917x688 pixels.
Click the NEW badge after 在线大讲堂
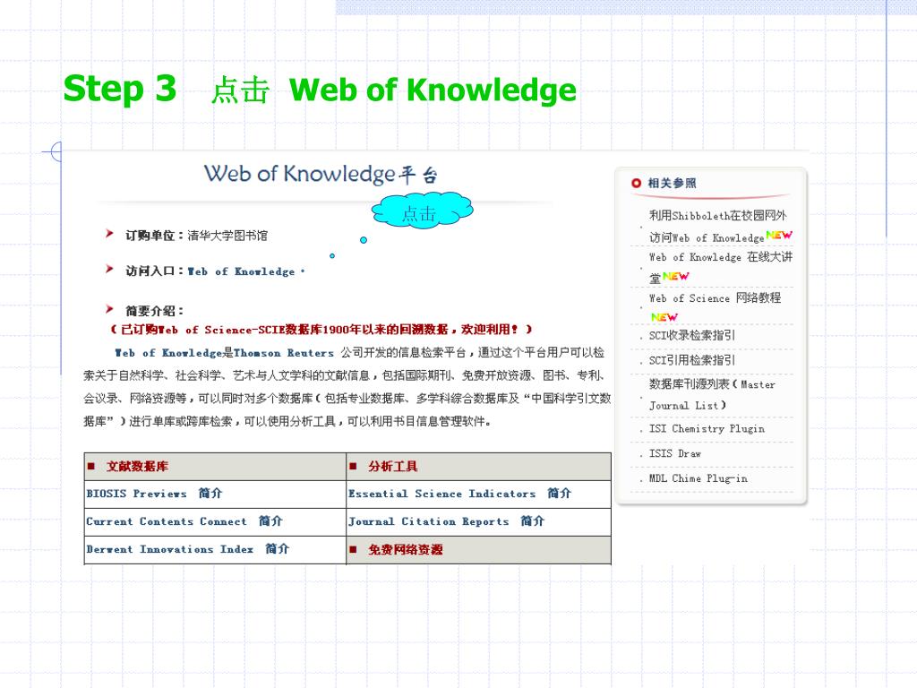pos(676,276)
